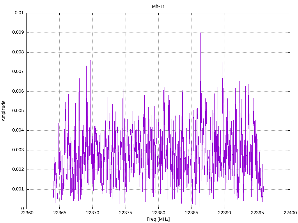This screenshot has width=298, height=223.
Task: Click the 22370 x-axis tick label
Action: tap(93, 213)
